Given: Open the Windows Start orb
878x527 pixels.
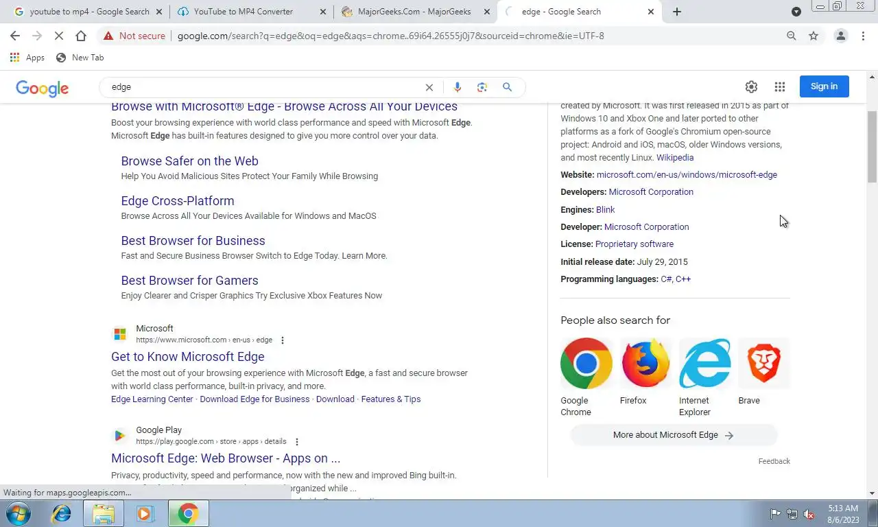Looking at the screenshot, I should pos(18,513).
